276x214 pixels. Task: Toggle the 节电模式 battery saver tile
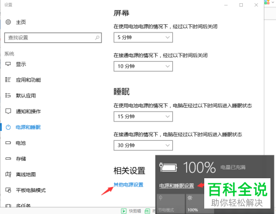click(x=171, y=204)
